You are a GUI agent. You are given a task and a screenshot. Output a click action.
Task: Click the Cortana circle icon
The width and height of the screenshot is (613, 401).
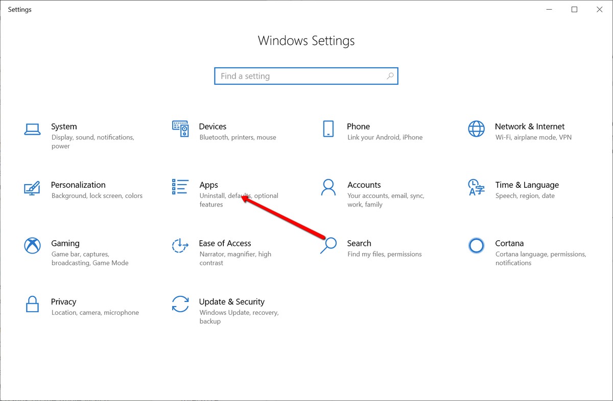pyautogui.click(x=476, y=246)
